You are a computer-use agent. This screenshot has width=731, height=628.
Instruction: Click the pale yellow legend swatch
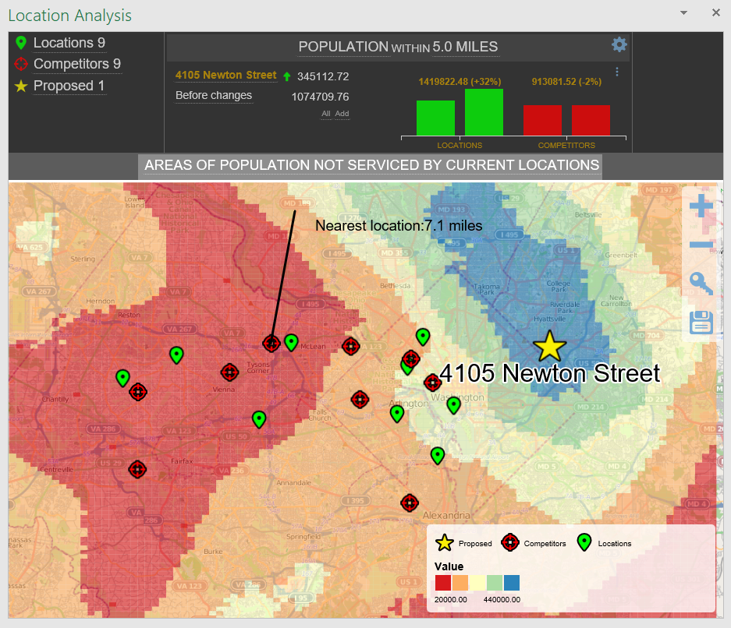tap(477, 583)
